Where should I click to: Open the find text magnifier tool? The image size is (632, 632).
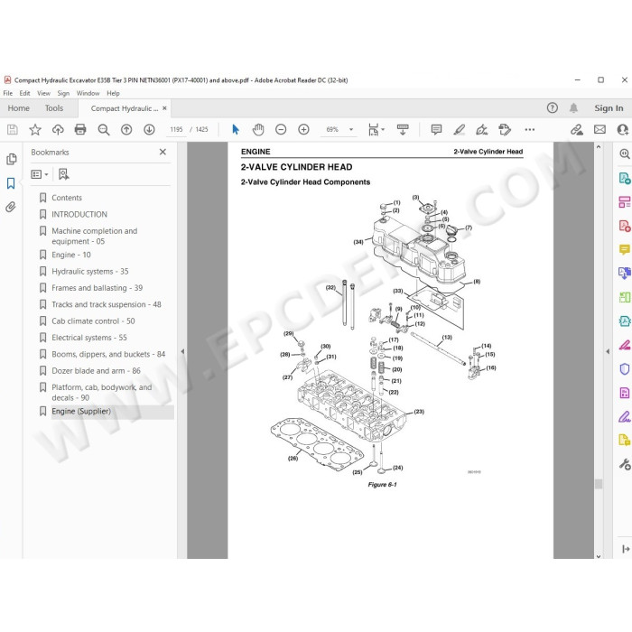[x=104, y=129]
